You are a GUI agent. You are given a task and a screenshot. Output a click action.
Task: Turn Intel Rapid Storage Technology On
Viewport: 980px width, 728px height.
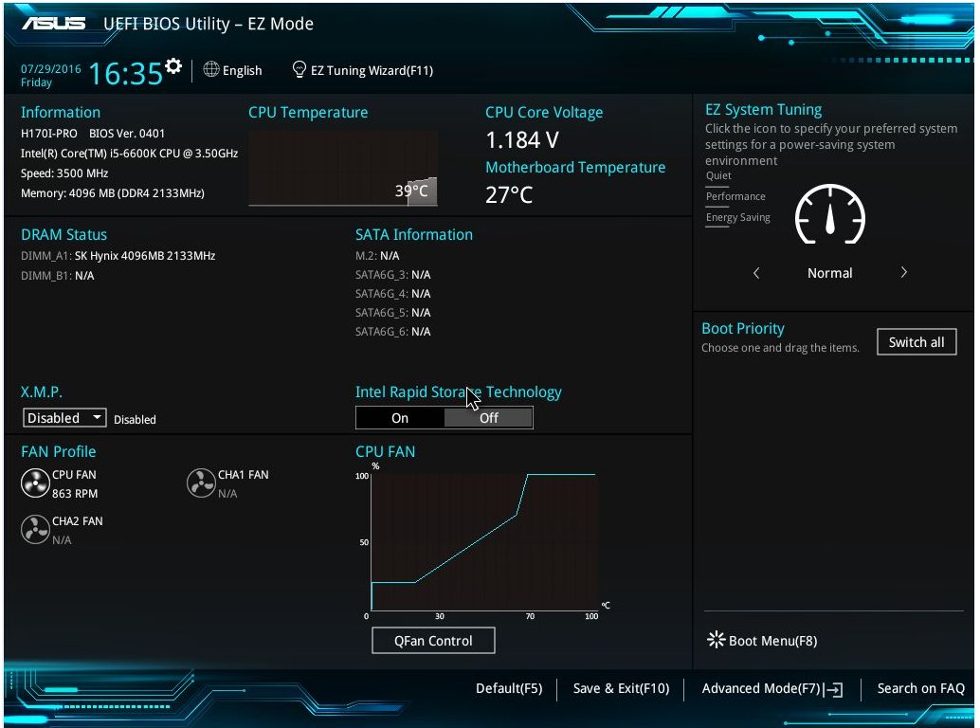pos(400,418)
